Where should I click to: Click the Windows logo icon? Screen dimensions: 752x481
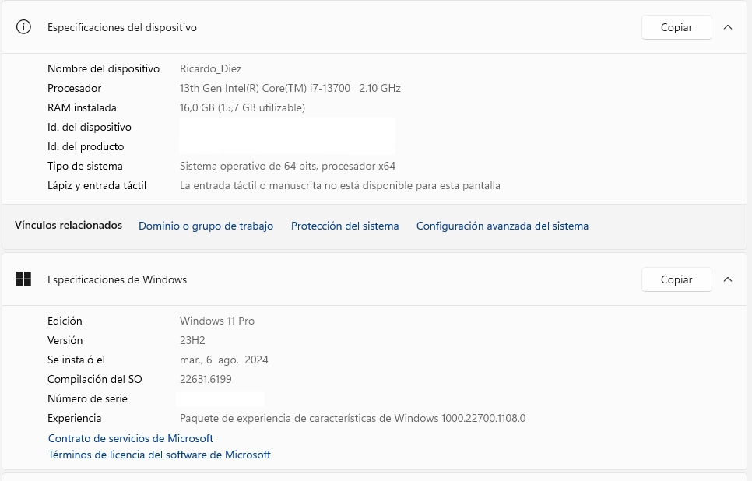coord(24,279)
